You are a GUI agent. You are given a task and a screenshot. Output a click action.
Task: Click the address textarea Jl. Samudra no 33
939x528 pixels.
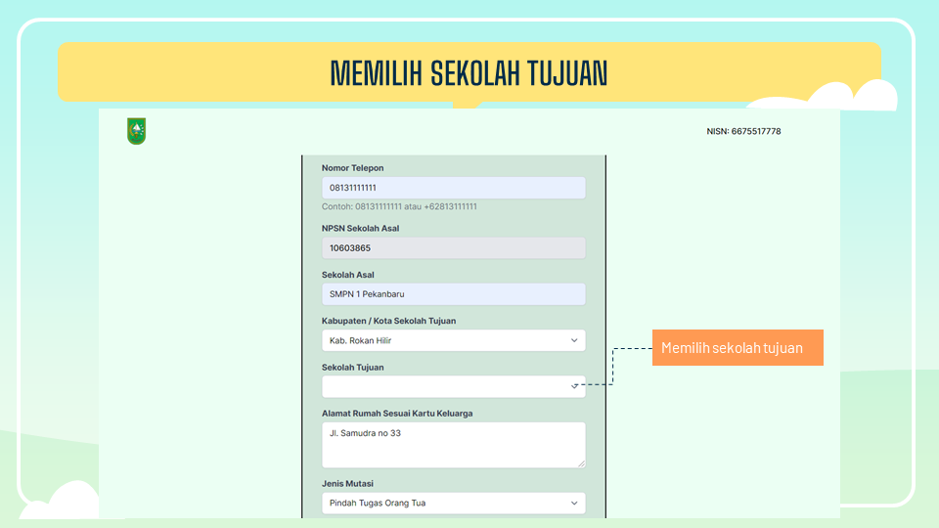pos(453,445)
